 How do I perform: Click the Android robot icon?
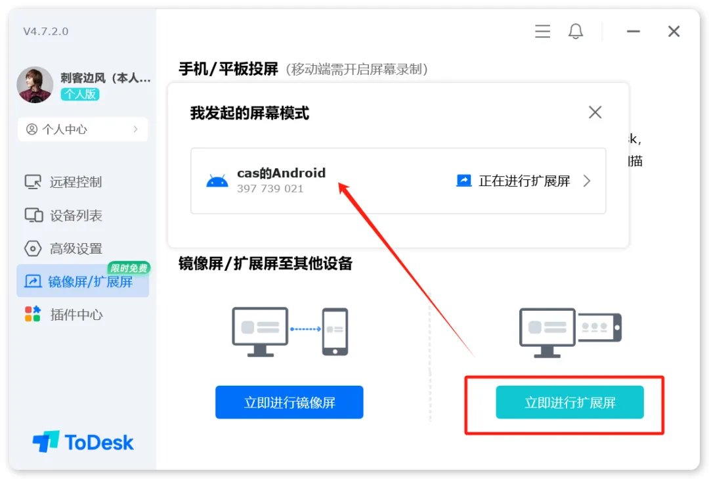click(217, 181)
